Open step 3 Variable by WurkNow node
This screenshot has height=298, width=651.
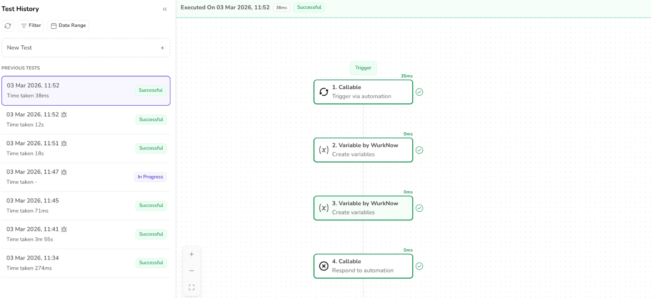click(363, 208)
